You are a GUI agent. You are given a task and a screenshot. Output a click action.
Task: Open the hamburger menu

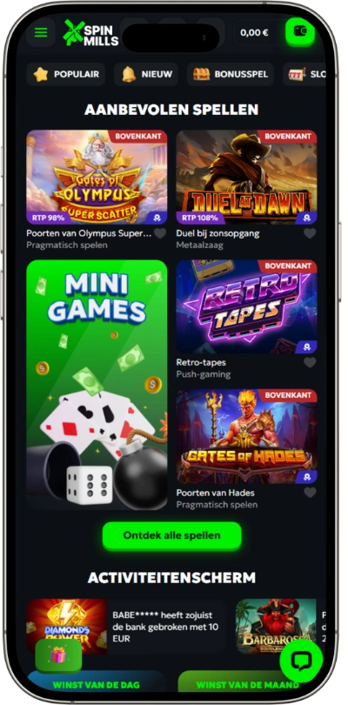pos(41,32)
